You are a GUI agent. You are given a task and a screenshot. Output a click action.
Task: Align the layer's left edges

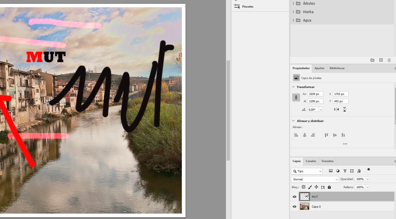pyautogui.click(x=296, y=135)
